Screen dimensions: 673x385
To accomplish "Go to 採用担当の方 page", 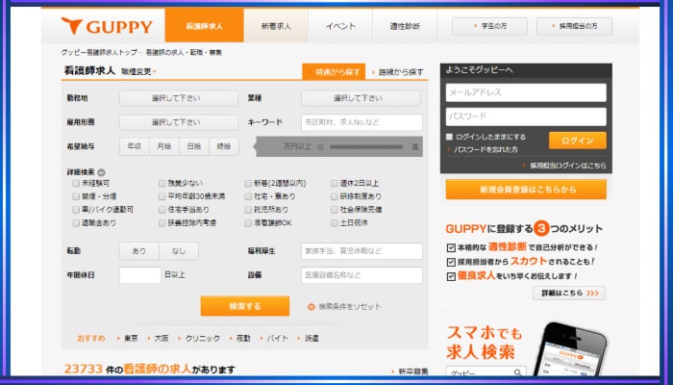I will [574, 26].
